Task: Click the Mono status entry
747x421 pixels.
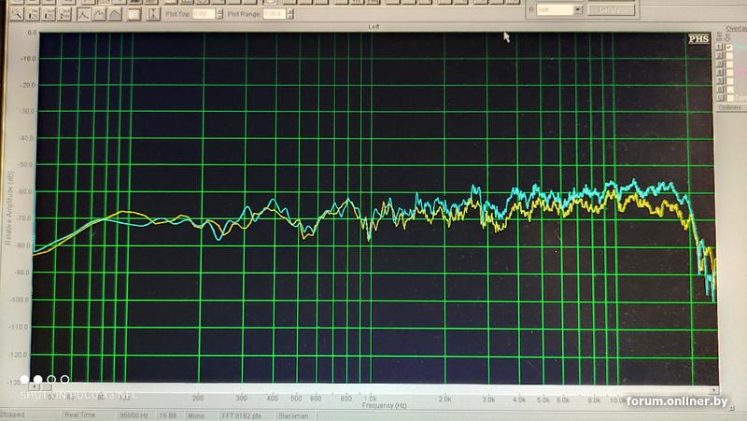Action: pos(196,415)
